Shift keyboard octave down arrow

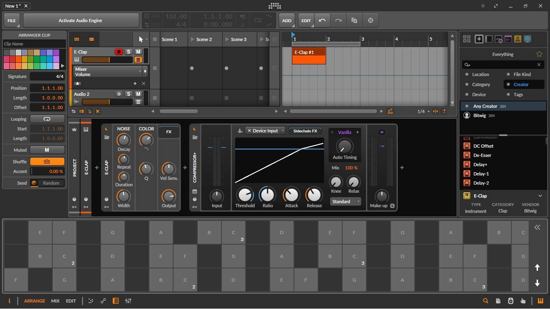click(537, 283)
